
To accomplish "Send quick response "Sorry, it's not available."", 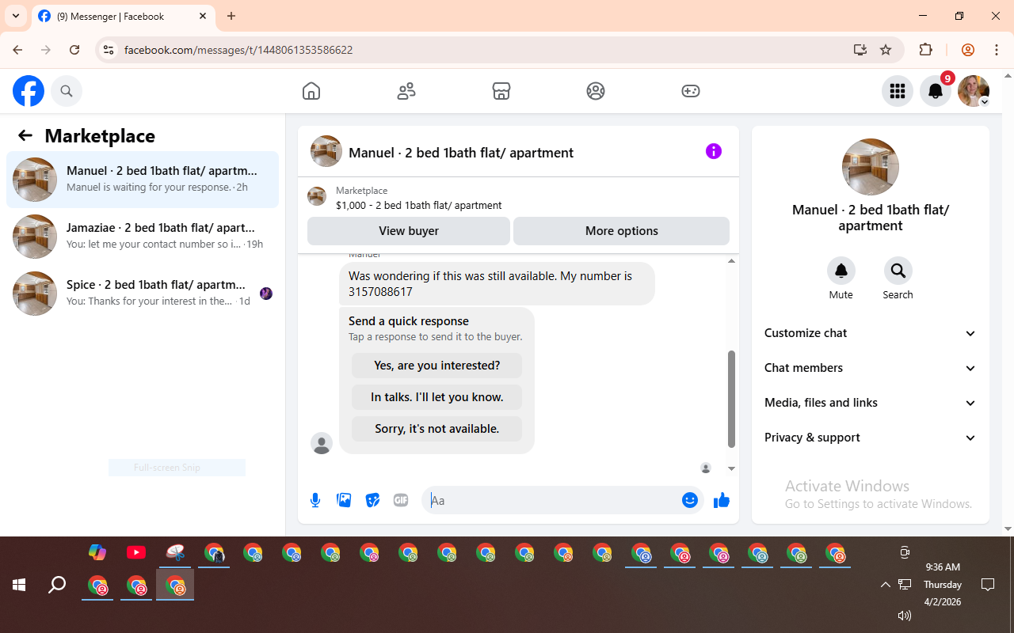I will click(437, 429).
